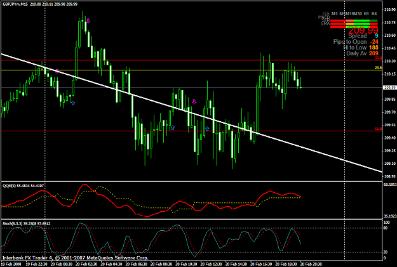The image size is (397, 267).
Task: Click the 209.70 price axis label
Action: [390, 112]
